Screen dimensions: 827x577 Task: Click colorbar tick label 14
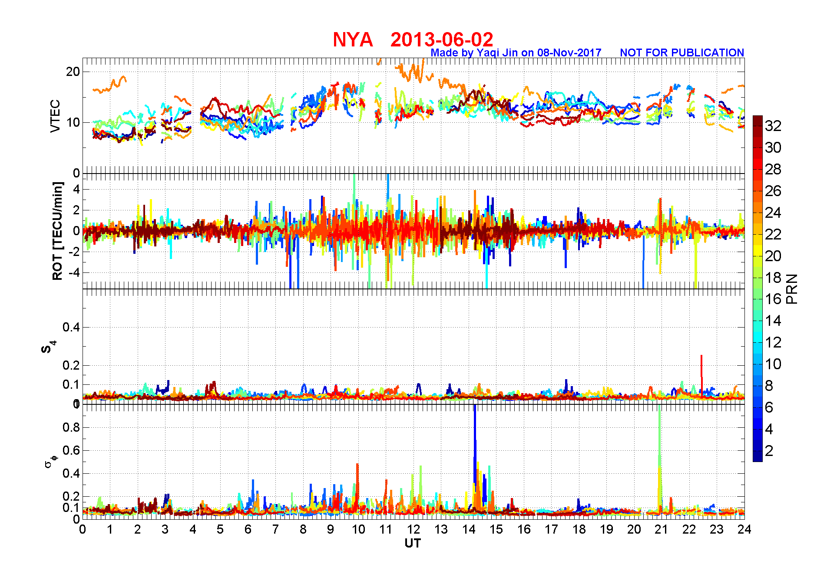(773, 321)
